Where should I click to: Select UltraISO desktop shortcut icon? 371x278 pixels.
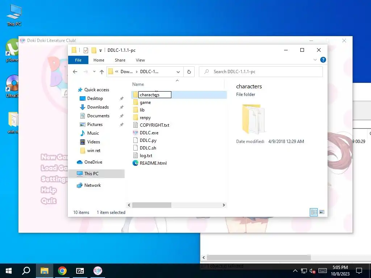coord(12,86)
